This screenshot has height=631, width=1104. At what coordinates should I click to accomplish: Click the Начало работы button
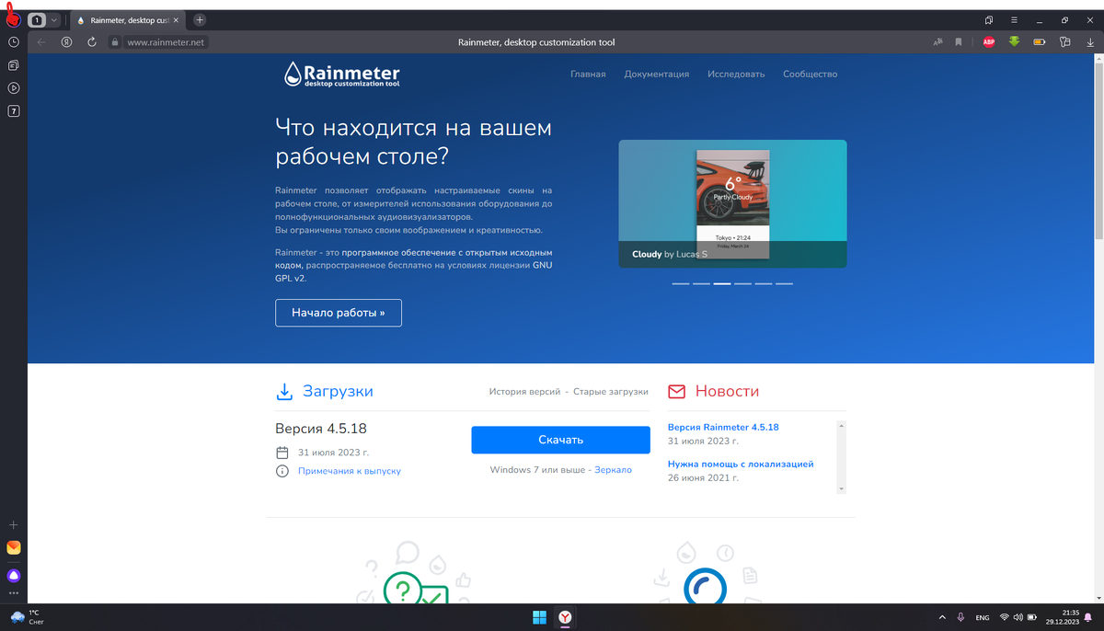339,313
